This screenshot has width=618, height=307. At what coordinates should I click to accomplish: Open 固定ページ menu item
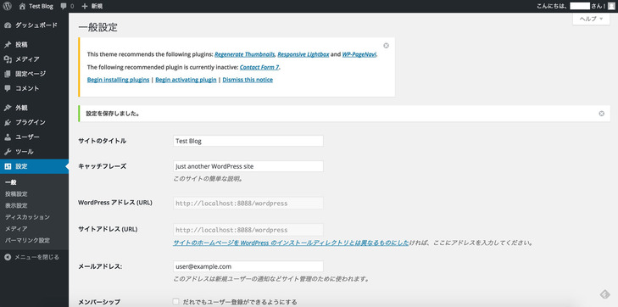tap(34, 74)
